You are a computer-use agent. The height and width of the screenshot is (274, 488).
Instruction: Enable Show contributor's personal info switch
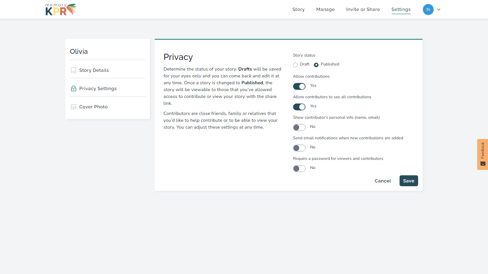coord(299,128)
